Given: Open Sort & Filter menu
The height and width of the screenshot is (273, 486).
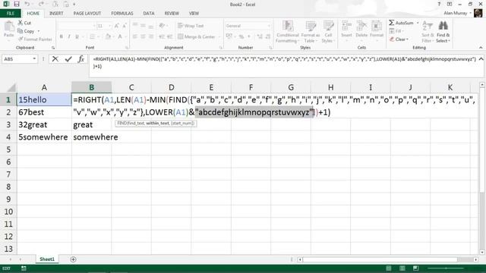Looking at the screenshot, I should pos(427,32).
